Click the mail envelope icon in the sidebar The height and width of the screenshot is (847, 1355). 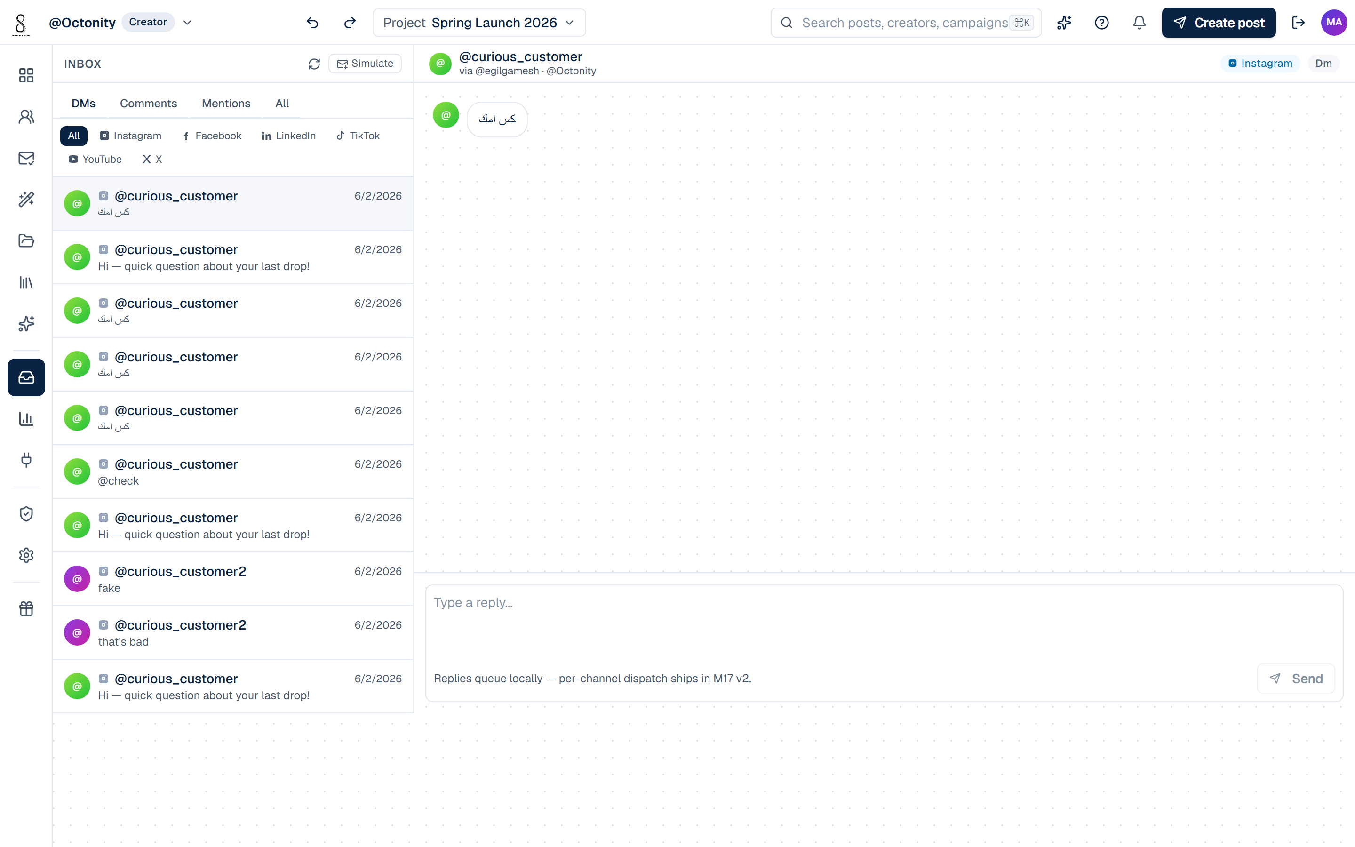[x=26, y=158]
